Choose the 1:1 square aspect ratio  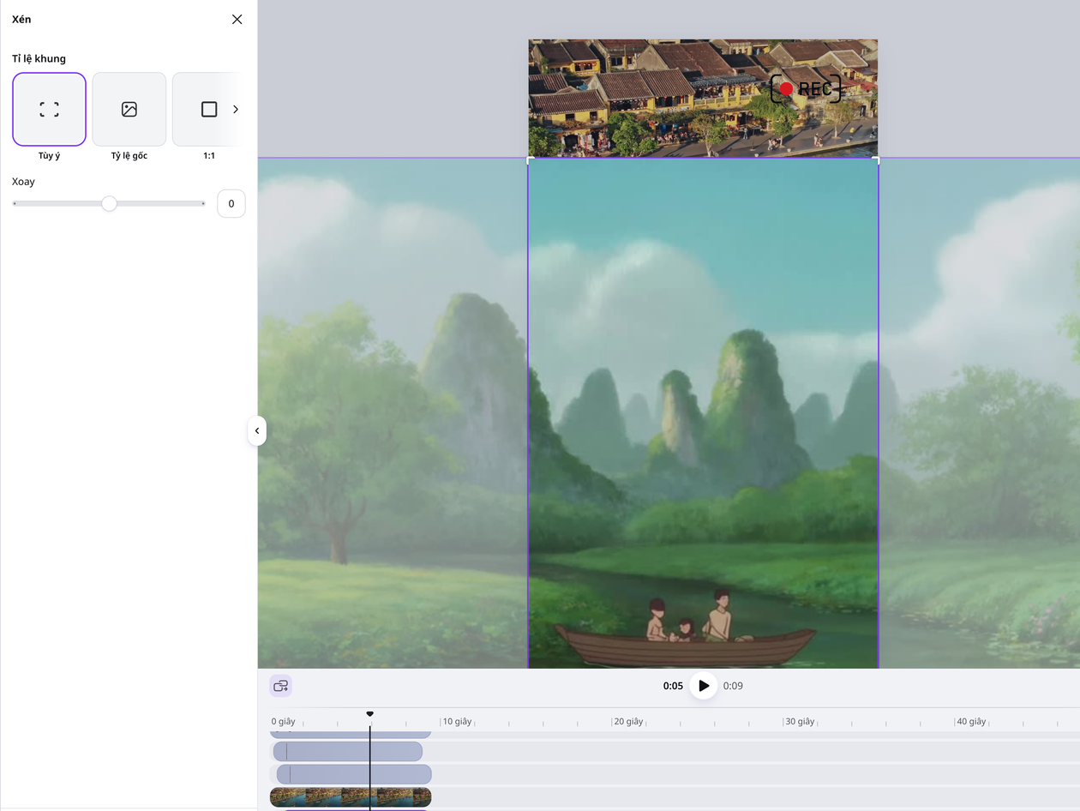coord(208,109)
